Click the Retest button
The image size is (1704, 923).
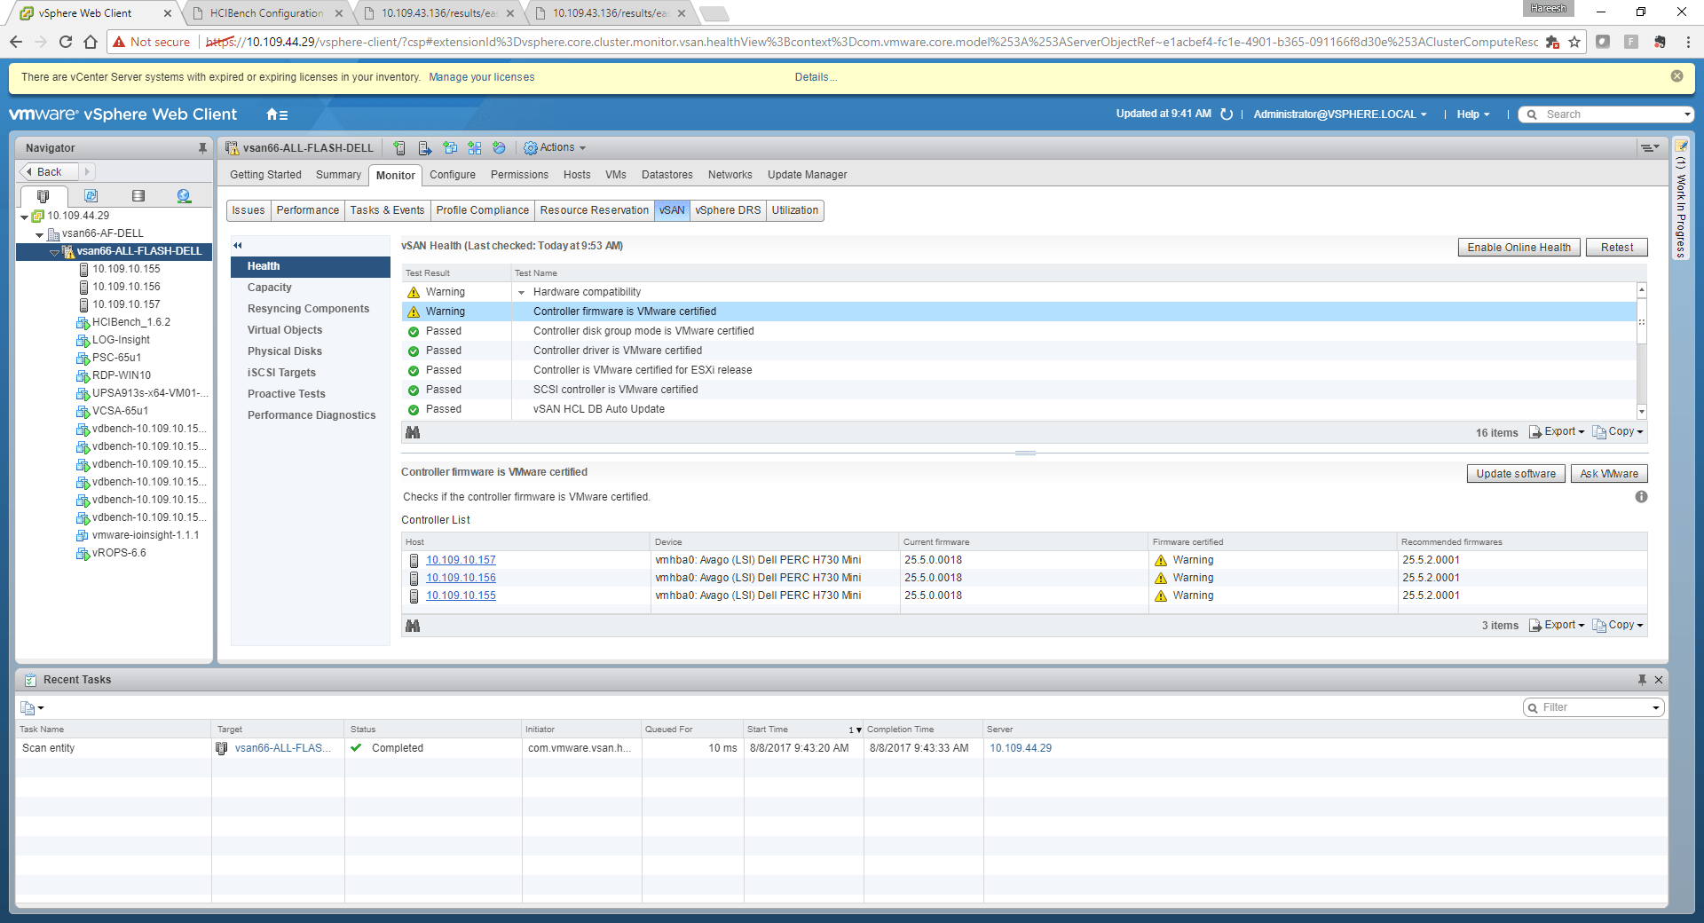pos(1616,248)
